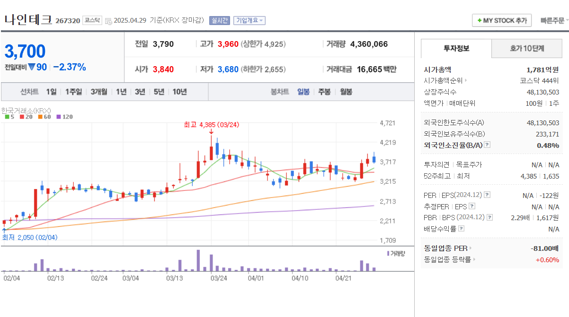Click the chart calendar icon beside 2025.04.29
569x317 pixels.
click(109, 20)
